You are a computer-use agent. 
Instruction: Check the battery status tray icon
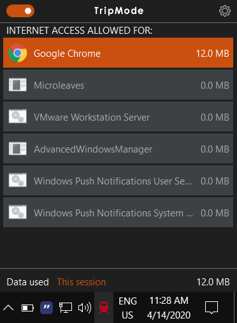(x=27, y=308)
